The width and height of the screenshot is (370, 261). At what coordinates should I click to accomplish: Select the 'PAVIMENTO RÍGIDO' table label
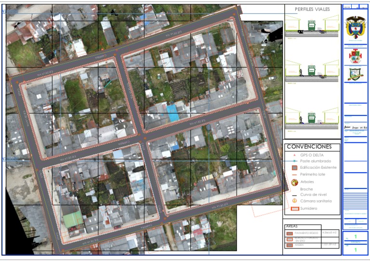(306, 233)
